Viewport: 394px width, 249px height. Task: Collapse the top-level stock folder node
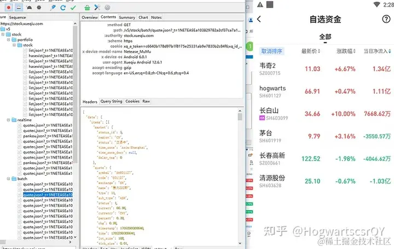pos(3,34)
